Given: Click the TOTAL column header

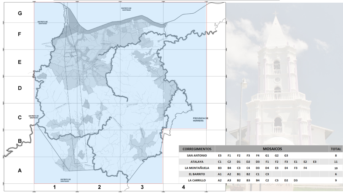Looking at the screenshot, I should [x=336, y=149].
